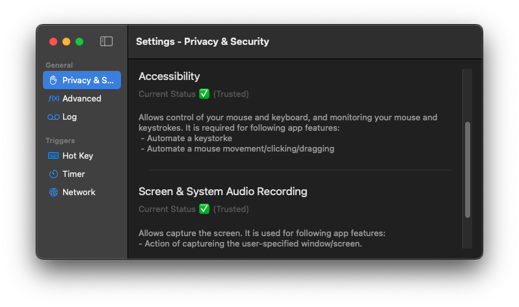
Task: Click the voicemail icon next to Log
Action: (53, 117)
